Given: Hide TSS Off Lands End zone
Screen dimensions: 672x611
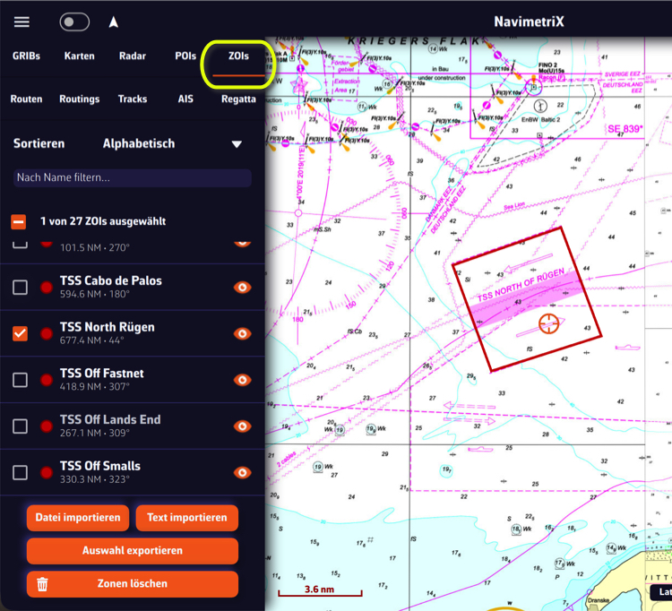Looking at the screenshot, I should point(242,426).
